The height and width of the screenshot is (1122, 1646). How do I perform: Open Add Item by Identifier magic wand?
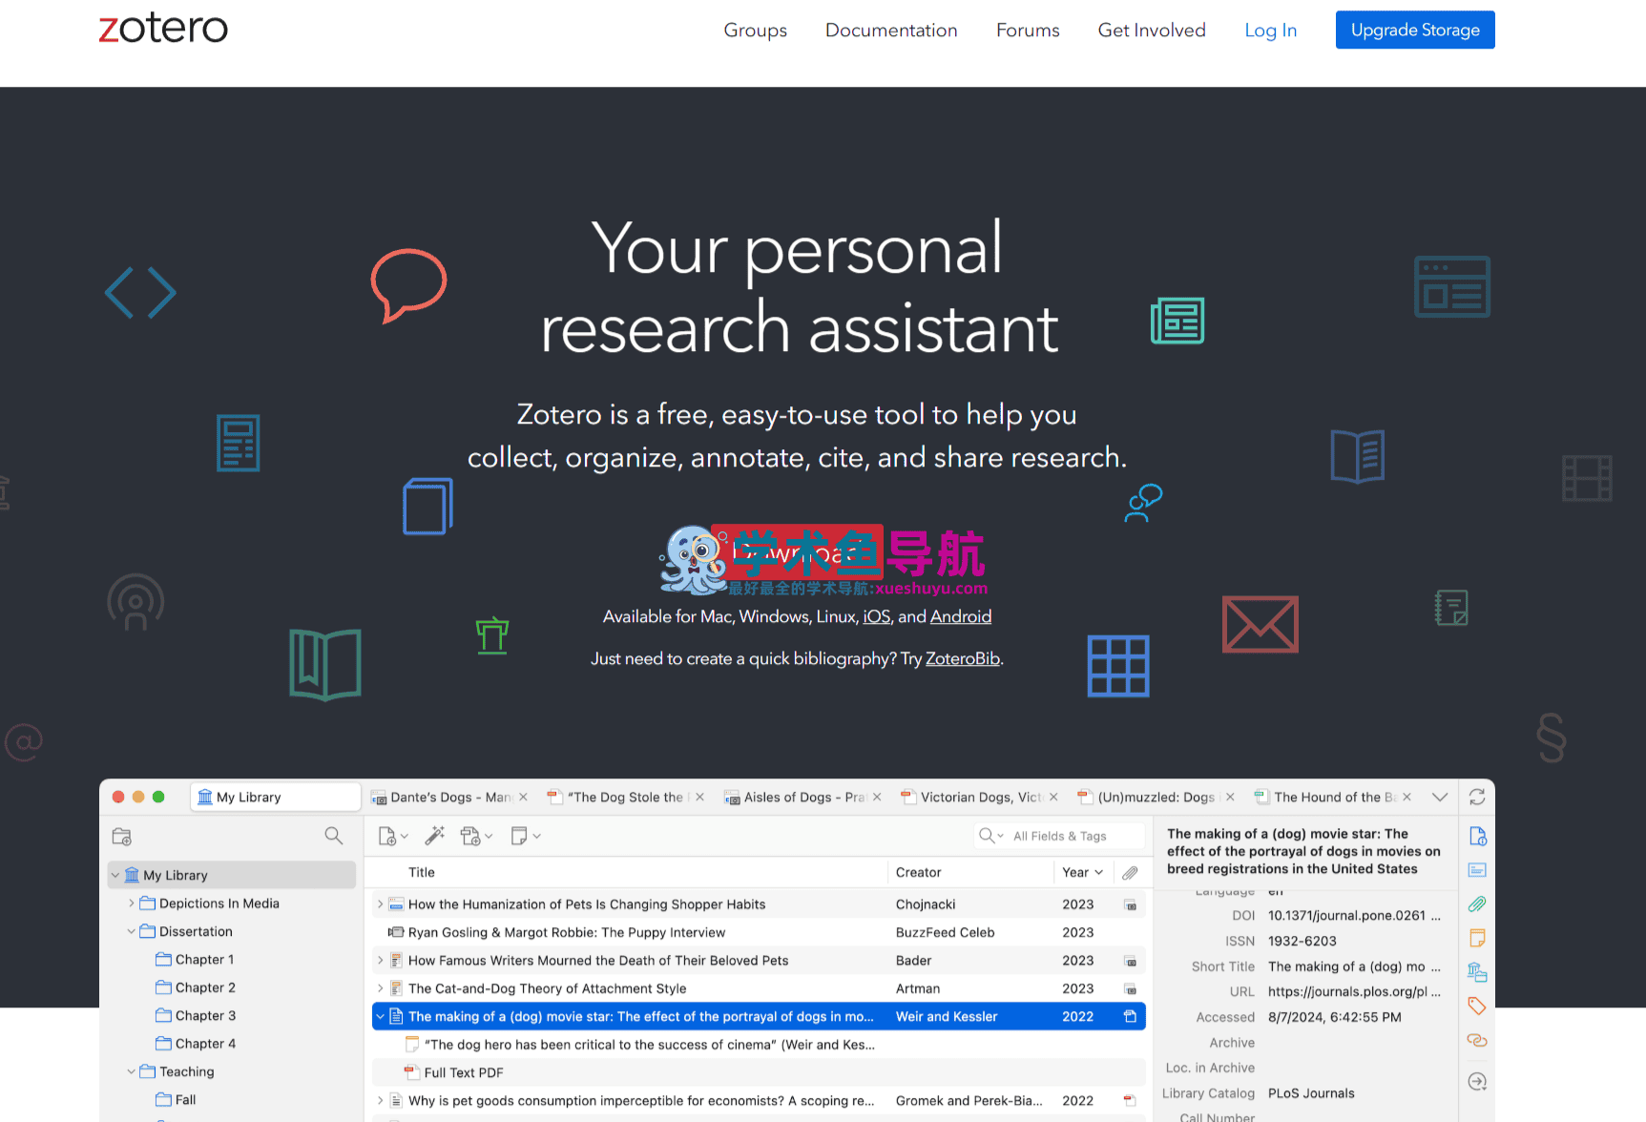point(434,835)
